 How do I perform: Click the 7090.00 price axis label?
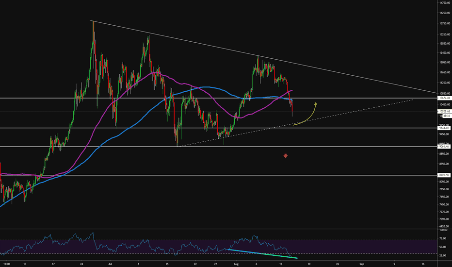pos(445,219)
